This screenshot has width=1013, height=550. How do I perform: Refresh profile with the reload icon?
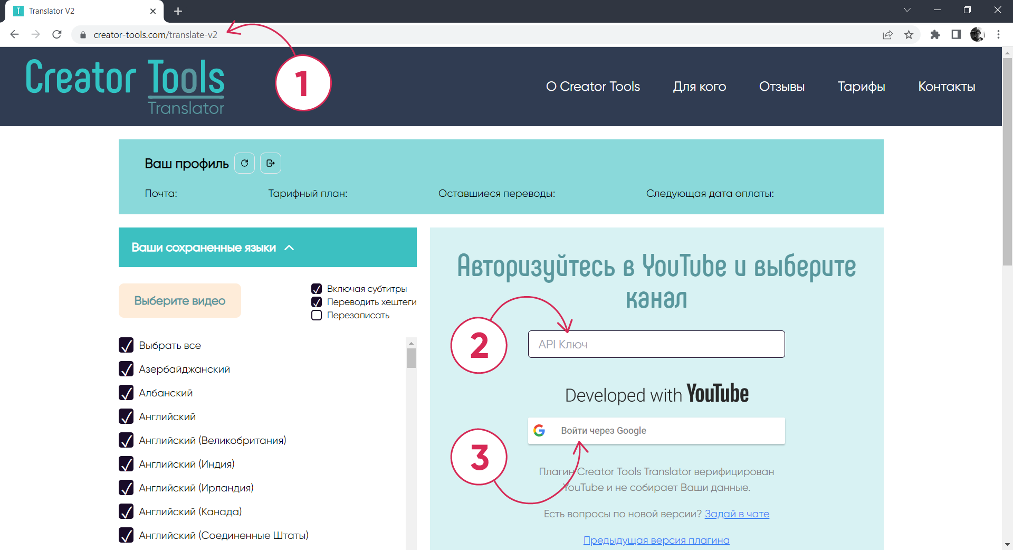(x=244, y=163)
